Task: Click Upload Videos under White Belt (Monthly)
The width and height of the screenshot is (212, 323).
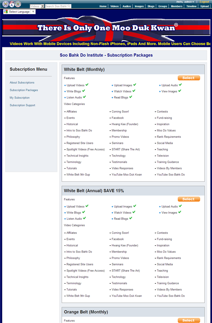Action: coord(75,85)
